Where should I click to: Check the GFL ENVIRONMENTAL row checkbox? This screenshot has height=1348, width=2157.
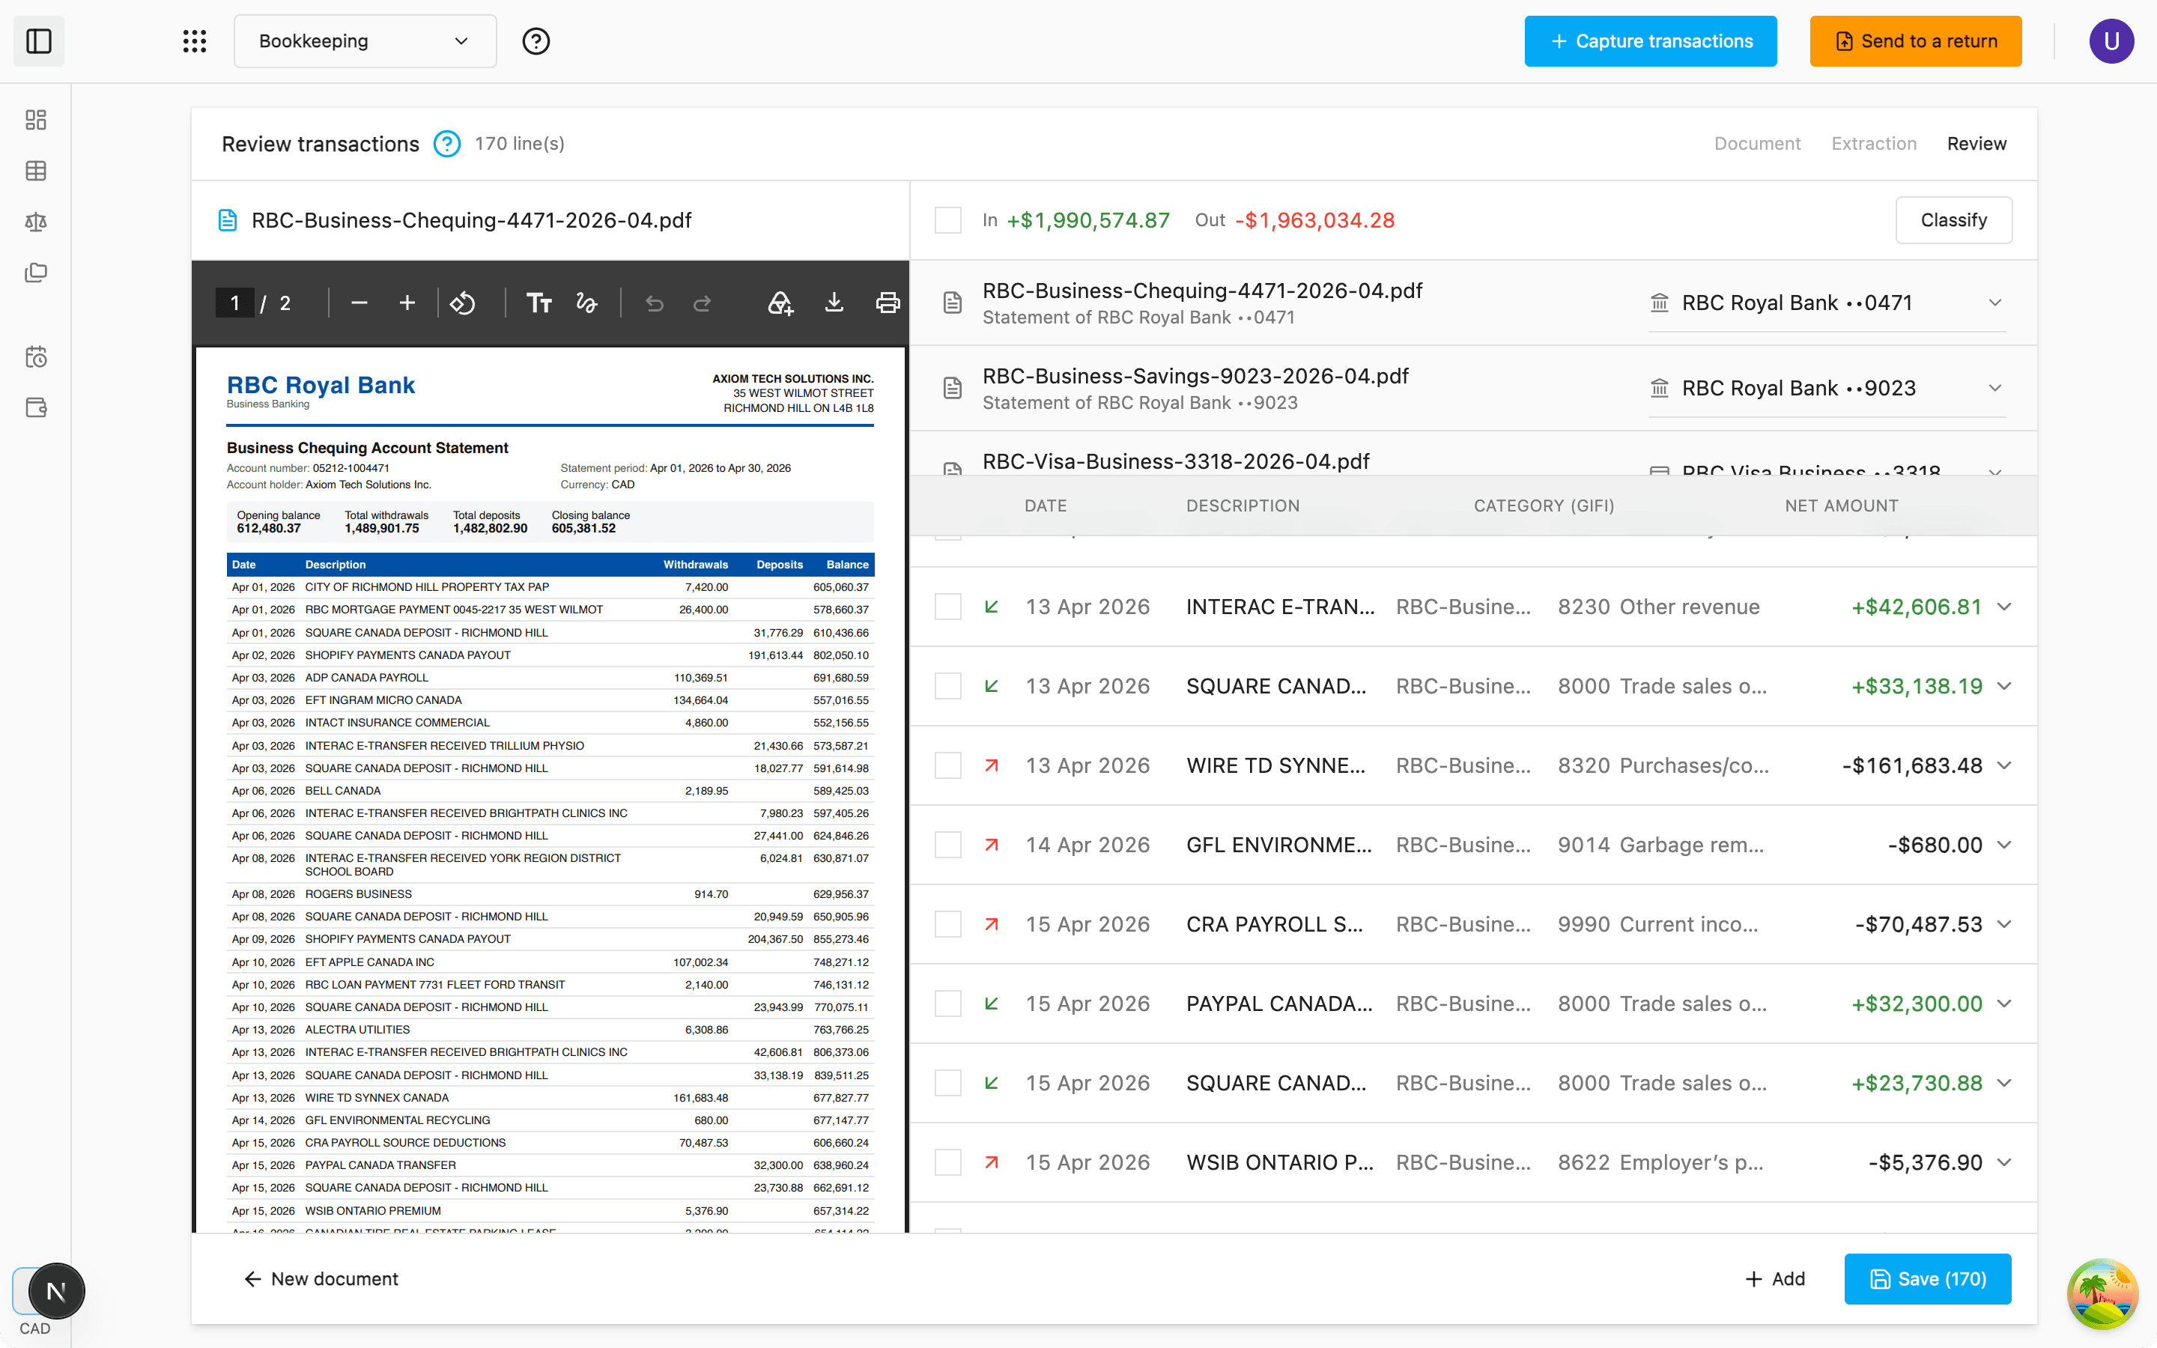click(x=947, y=845)
